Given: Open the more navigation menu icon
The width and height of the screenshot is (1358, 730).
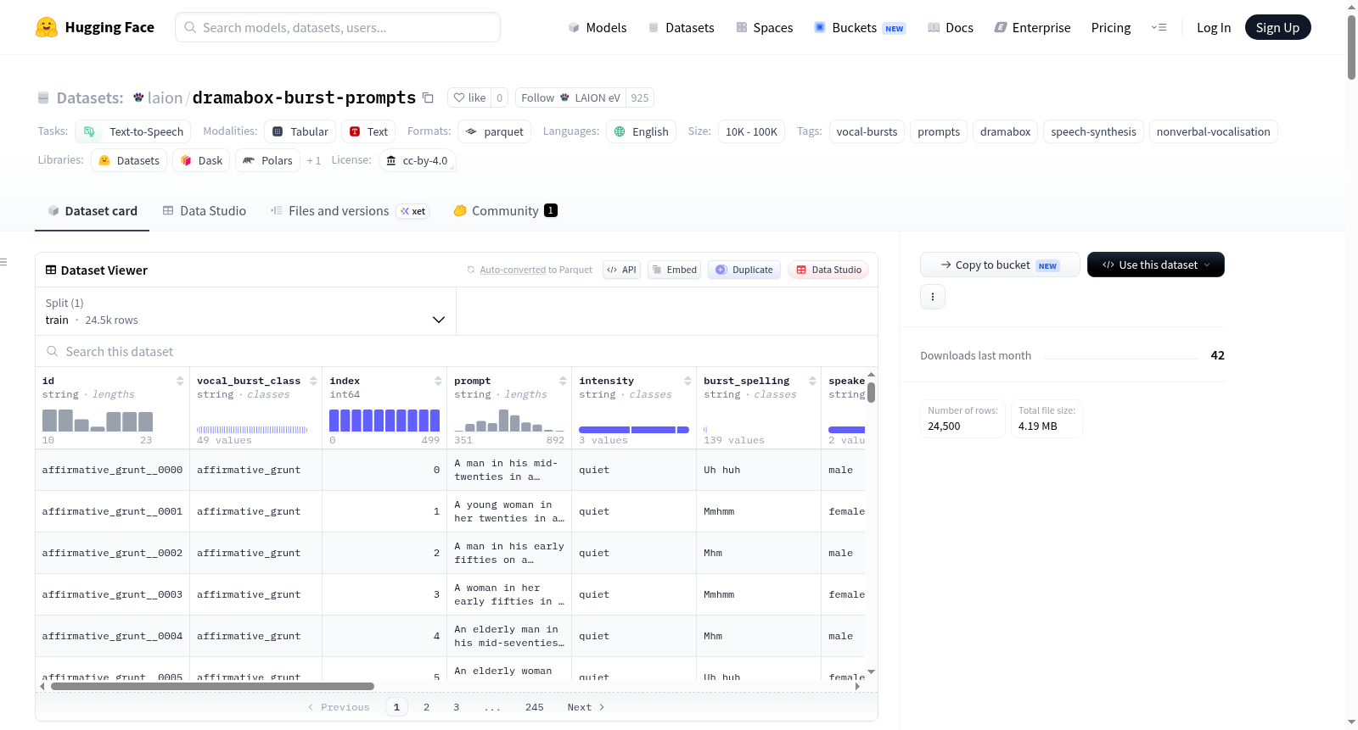Looking at the screenshot, I should click(1159, 27).
